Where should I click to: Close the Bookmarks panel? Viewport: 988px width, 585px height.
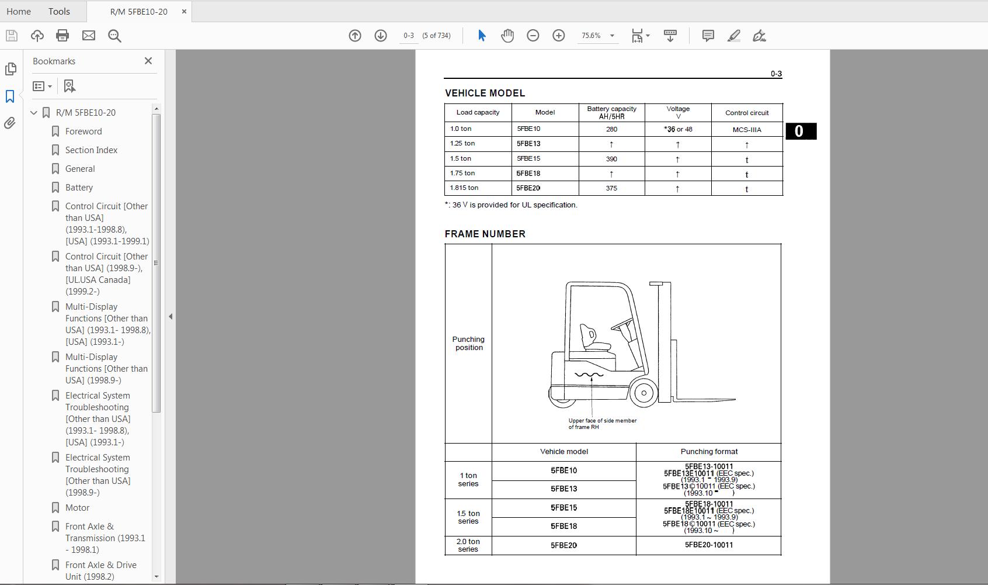148,61
